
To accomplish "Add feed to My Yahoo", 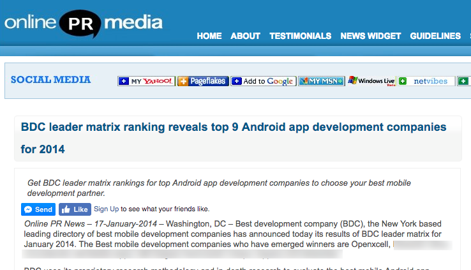I will [146, 81].
